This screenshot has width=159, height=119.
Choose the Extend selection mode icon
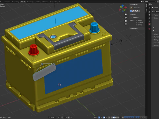tap(133, 11)
